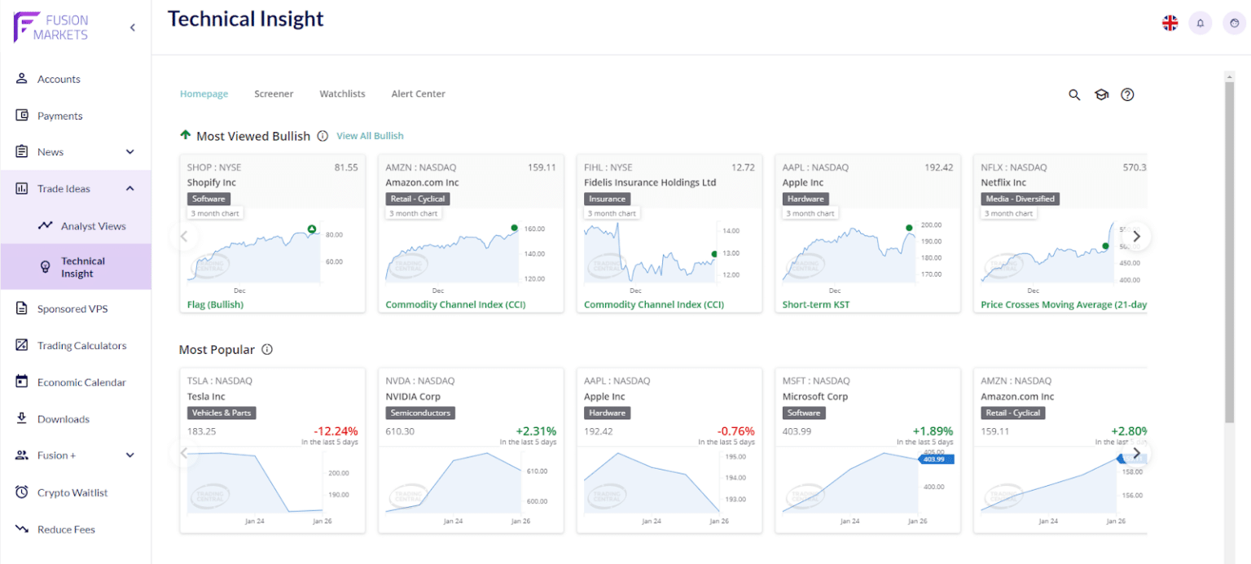Image resolution: width=1251 pixels, height=564 pixels.
Task: Open the user profile avatar
Action: pos(1234,23)
